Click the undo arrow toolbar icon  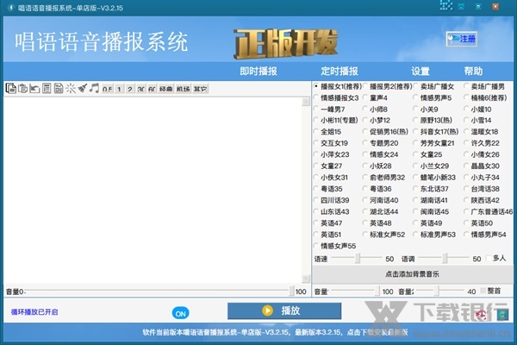pyautogui.click(x=34, y=89)
